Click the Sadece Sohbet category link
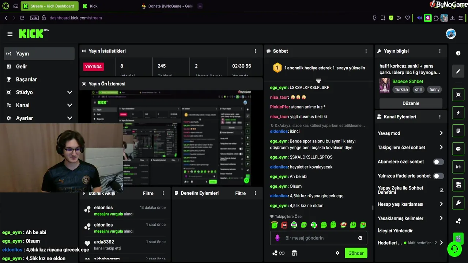468x263 pixels. (x=408, y=81)
